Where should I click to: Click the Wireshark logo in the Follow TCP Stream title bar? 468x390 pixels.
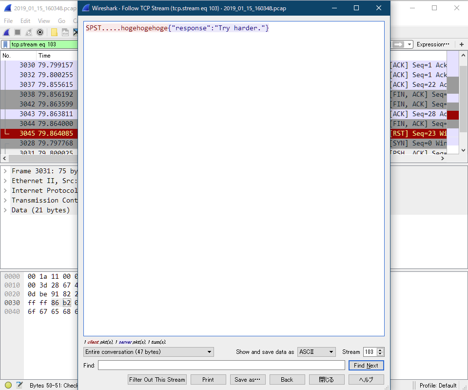[86, 8]
